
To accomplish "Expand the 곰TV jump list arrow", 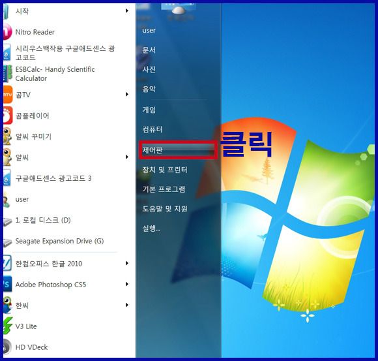I will [x=127, y=95].
